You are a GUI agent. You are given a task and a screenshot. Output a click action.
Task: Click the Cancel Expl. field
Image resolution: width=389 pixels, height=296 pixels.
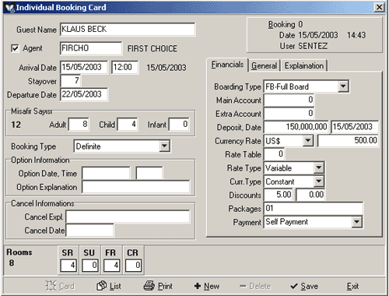coord(128,217)
